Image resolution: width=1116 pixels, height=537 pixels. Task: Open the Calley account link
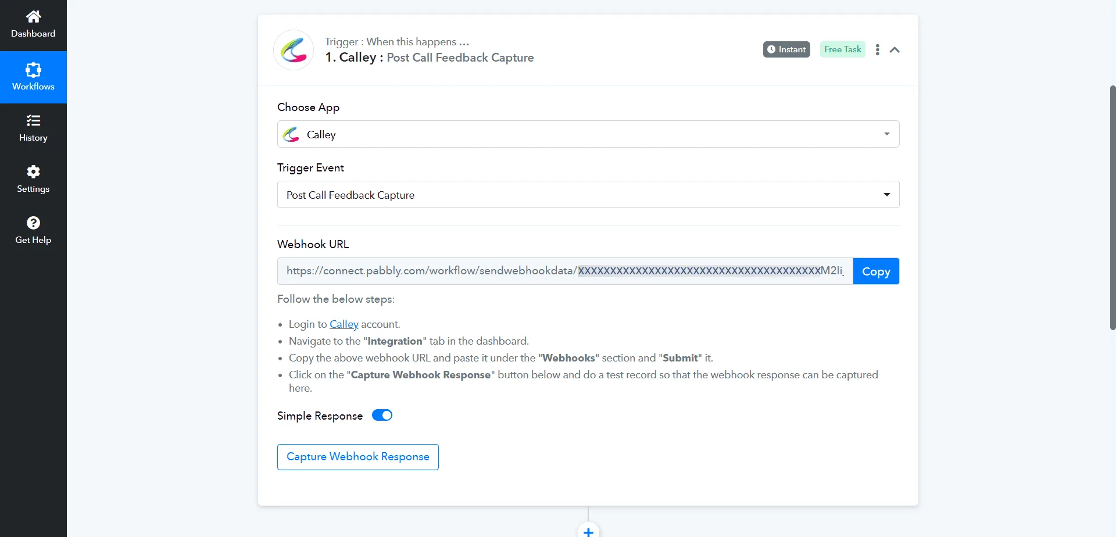[x=344, y=324]
